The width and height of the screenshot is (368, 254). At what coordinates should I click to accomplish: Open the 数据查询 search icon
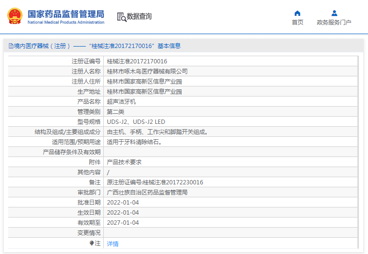(x=122, y=17)
